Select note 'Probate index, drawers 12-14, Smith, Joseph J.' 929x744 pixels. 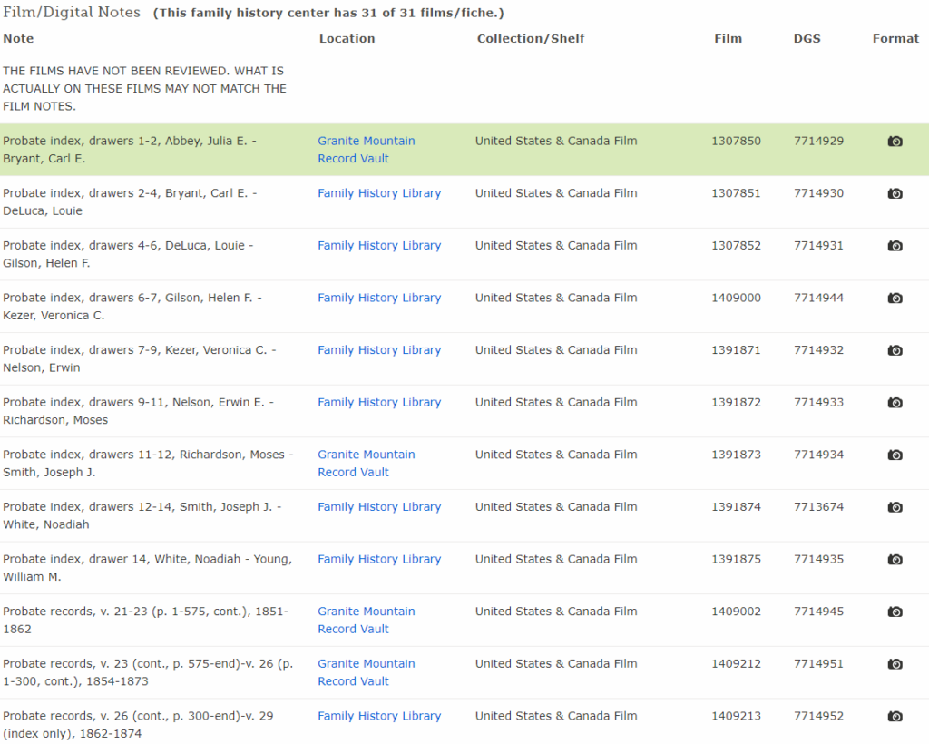142,515
